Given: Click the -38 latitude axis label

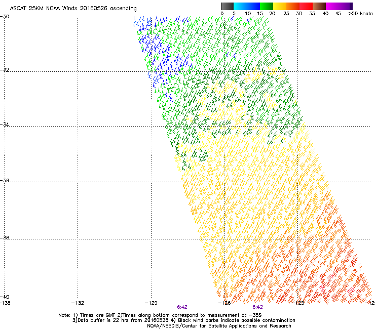Looking at the screenshot, I should 5,238.
